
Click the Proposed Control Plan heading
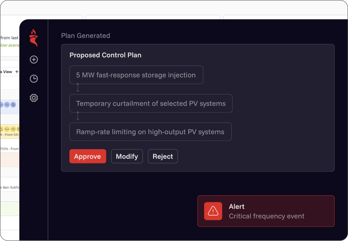pyautogui.click(x=105, y=55)
